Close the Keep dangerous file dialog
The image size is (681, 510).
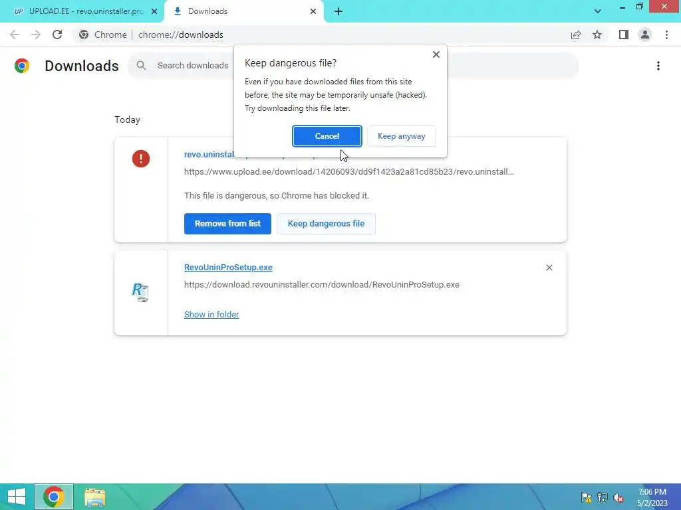[x=436, y=54]
